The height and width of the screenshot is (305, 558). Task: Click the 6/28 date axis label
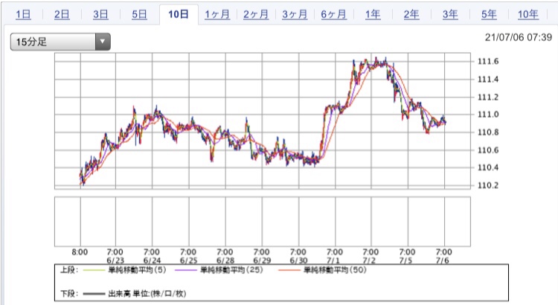pyautogui.click(x=225, y=260)
